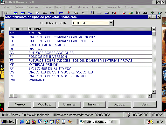Viewport: 166px width, 125px height.
Task: Open the Opciones menu
Action: tap(97, 7)
